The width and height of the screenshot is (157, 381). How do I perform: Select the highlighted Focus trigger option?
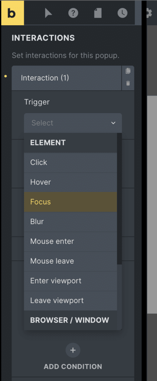point(71,202)
